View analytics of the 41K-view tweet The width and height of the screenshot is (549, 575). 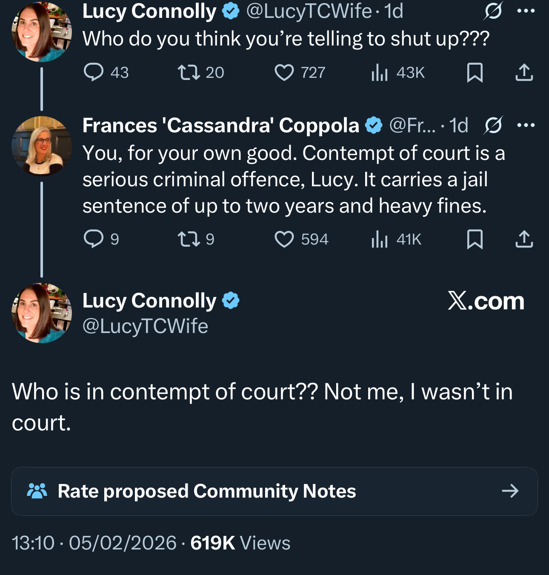[380, 239]
